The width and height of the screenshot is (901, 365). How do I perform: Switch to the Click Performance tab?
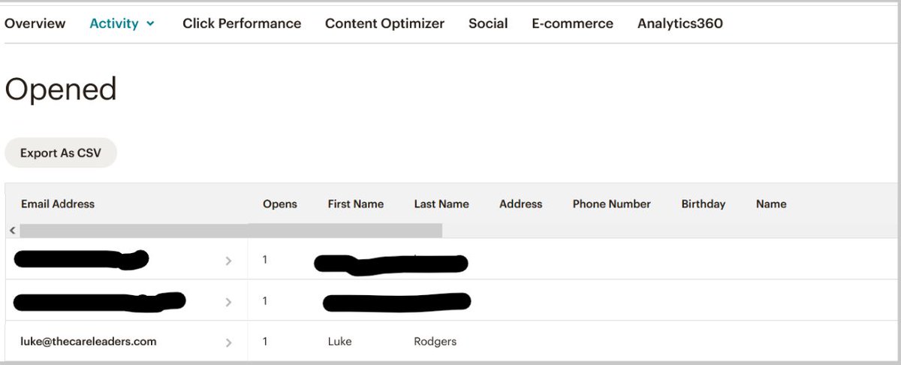click(x=242, y=23)
